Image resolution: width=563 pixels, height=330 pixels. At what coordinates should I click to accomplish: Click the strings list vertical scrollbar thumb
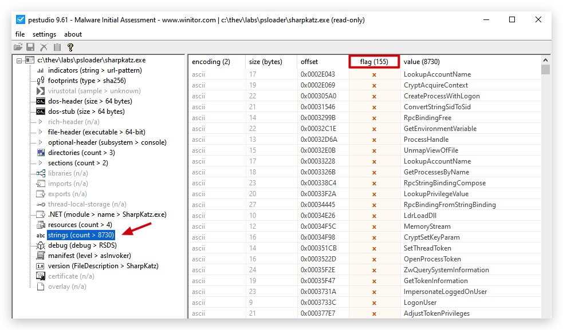[x=545, y=69]
